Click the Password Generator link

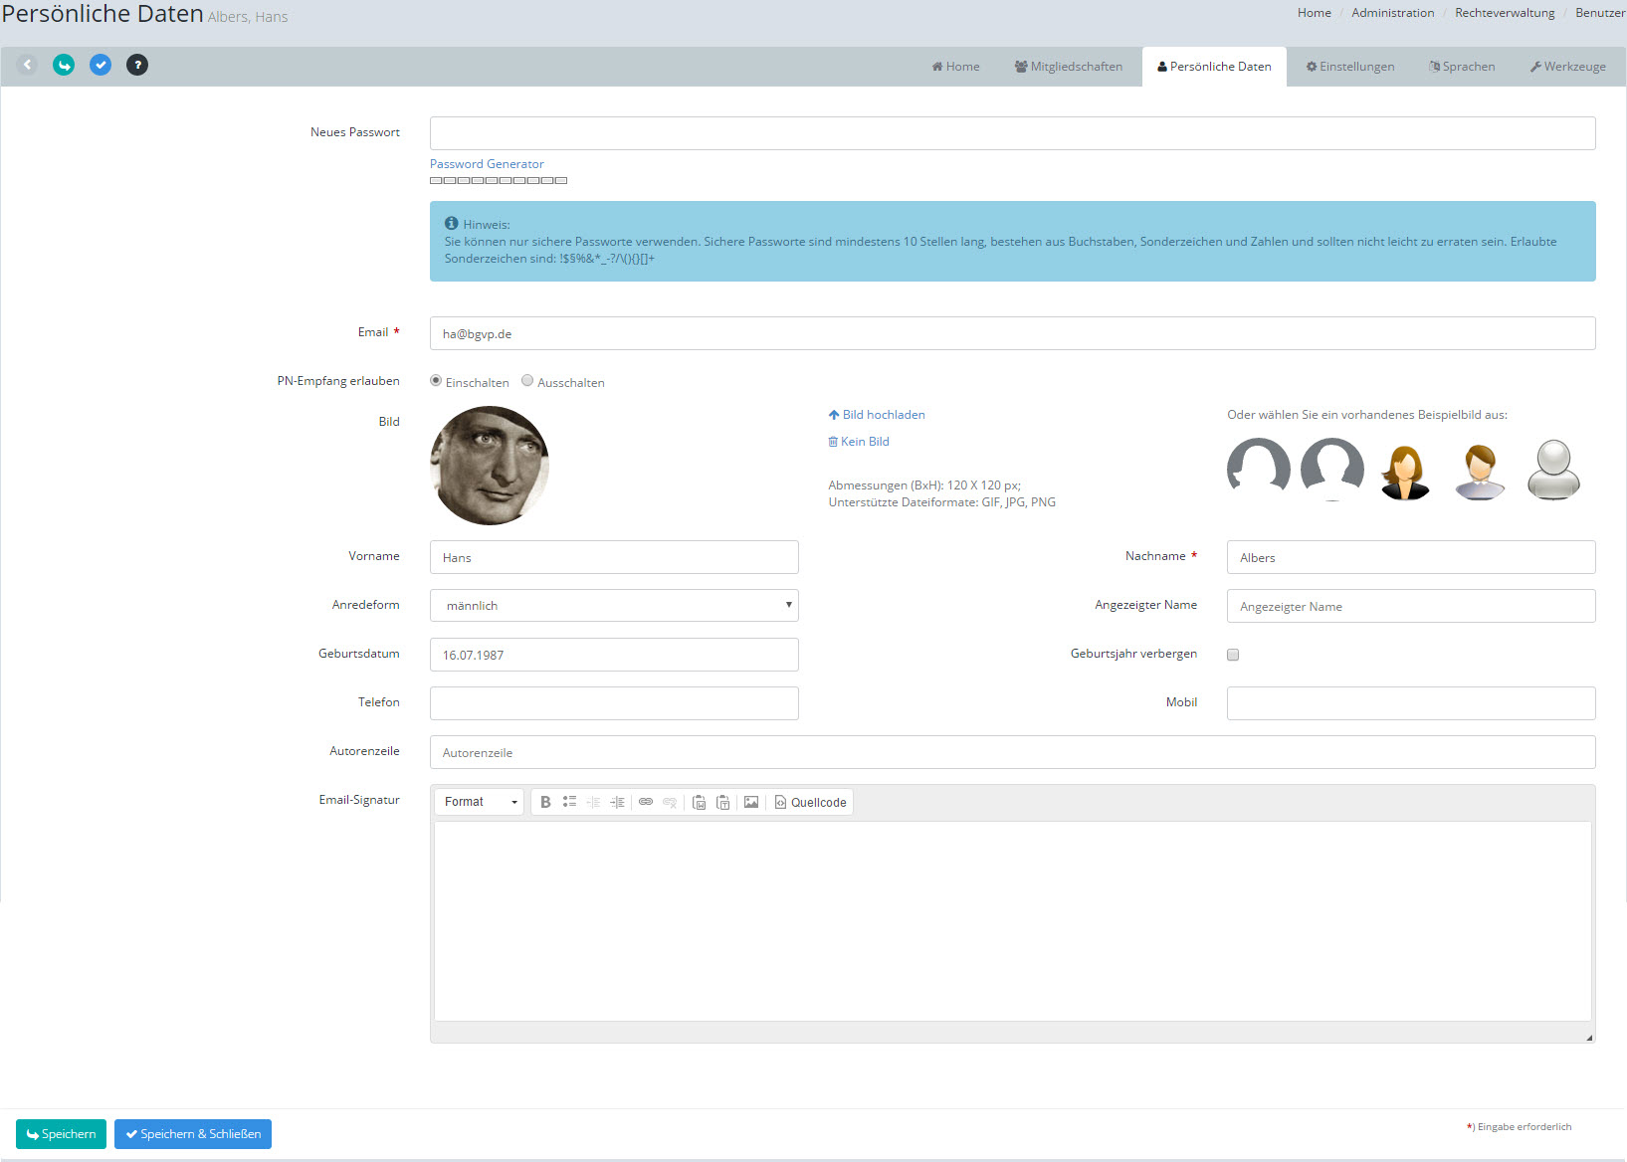click(487, 164)
